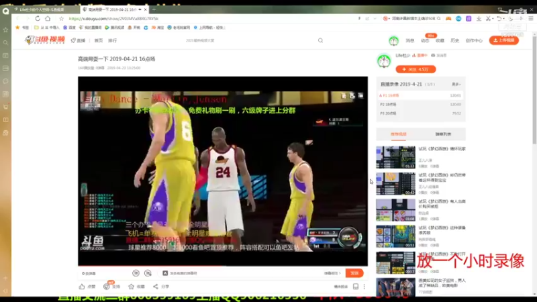The width and height of the screenshot is (537, 302).
Task: Open the 腾讯视频 bookmark
Action: pyautogui.click(x=115, y=28)
